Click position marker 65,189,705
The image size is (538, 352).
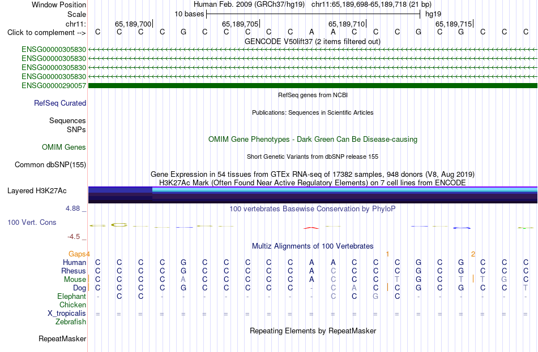coord(240,24)
